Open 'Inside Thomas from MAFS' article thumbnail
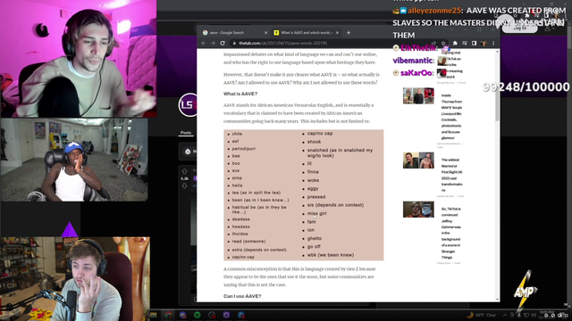The height and width of the screenshot is (321, 572). pyautogui.click(x=418, y=95)
